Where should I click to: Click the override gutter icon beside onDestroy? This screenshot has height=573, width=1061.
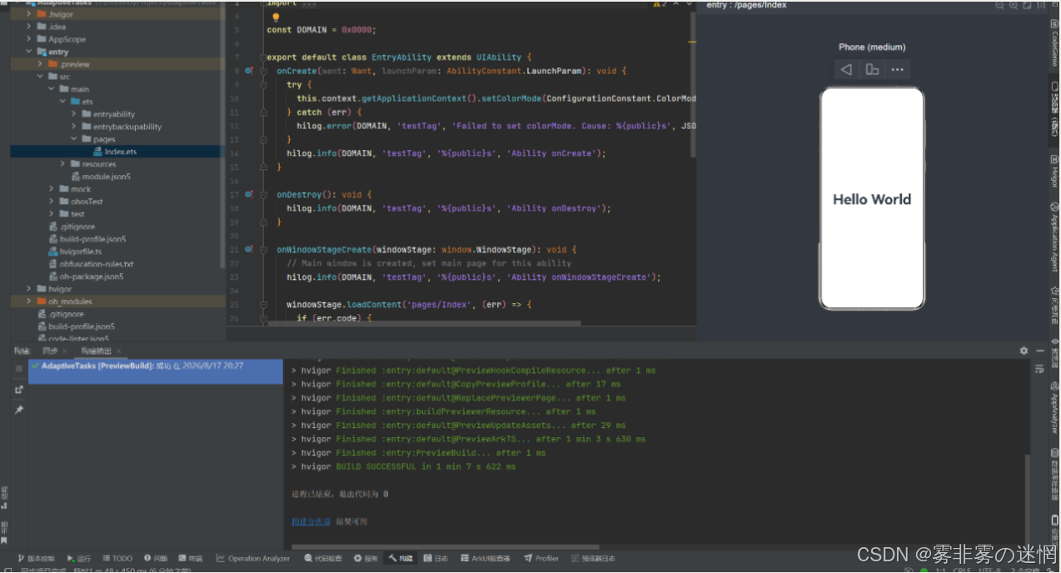[x=249, y=194]
